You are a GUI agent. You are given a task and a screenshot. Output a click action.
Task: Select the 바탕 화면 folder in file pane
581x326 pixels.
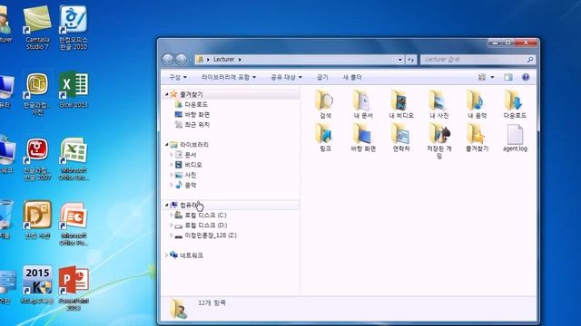tap(363, 138)
